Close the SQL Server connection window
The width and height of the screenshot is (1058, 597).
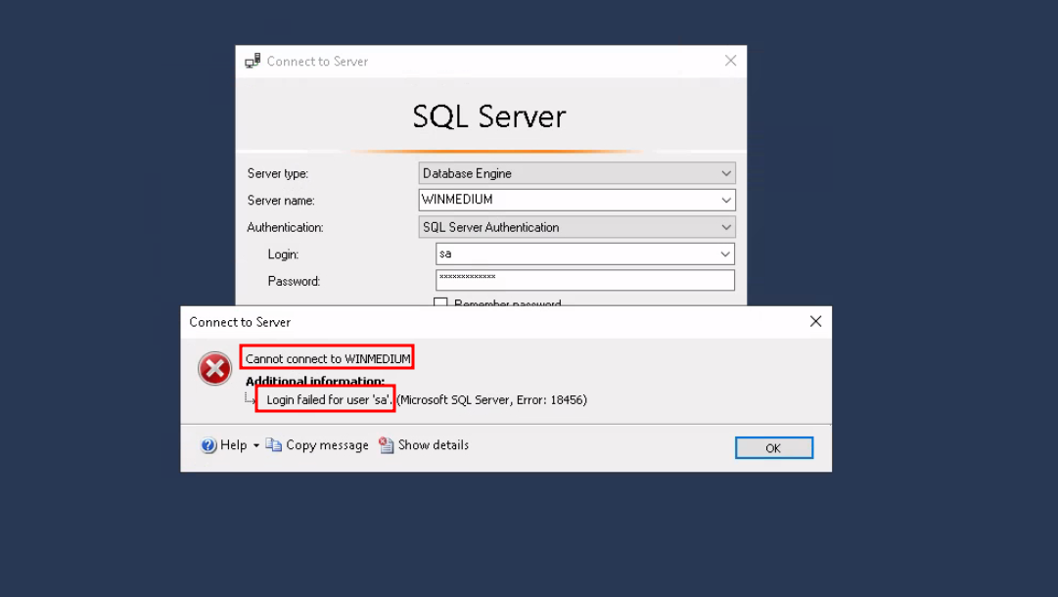(x=730, y=61)
